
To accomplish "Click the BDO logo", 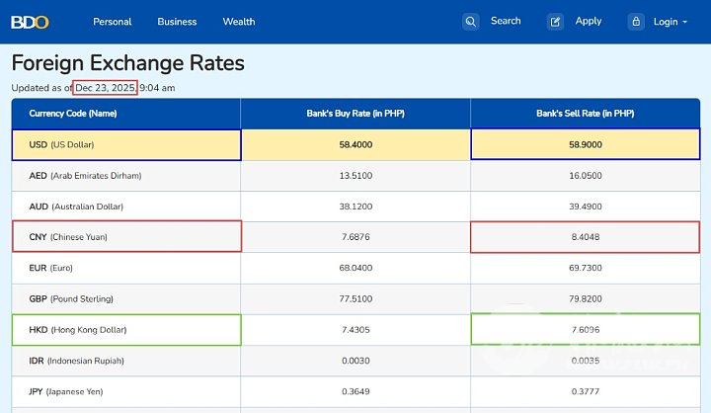I will (x=30, y=22).
